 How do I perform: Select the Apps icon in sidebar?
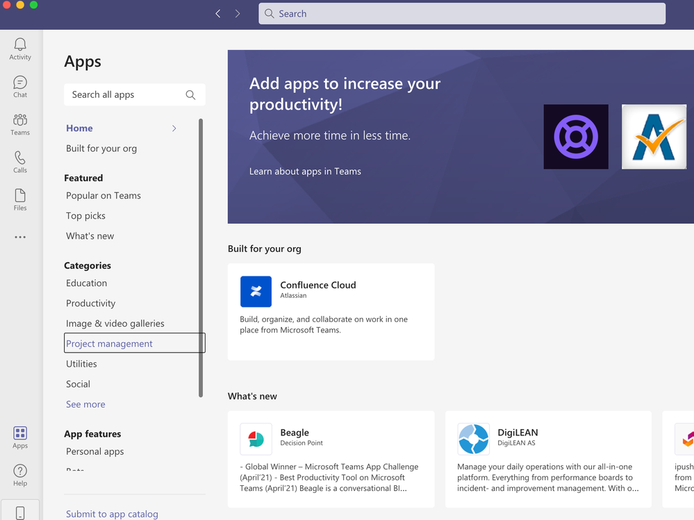[x=20, y=437]
